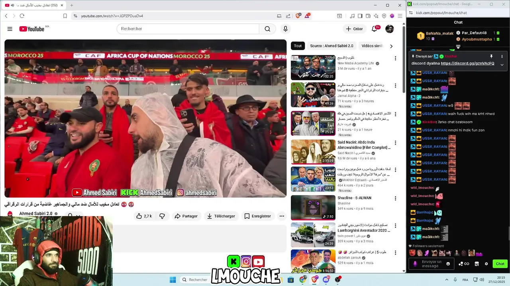Open options for Shaoline 5-ALWAN video
The image size is (510, 286).
[x=395, y=199]
